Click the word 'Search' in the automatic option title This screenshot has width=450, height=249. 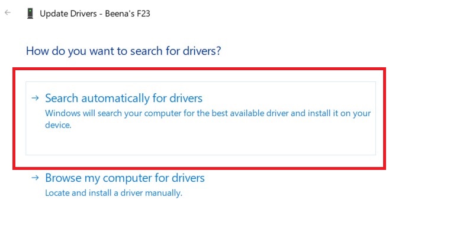click(x=62, y=98)
